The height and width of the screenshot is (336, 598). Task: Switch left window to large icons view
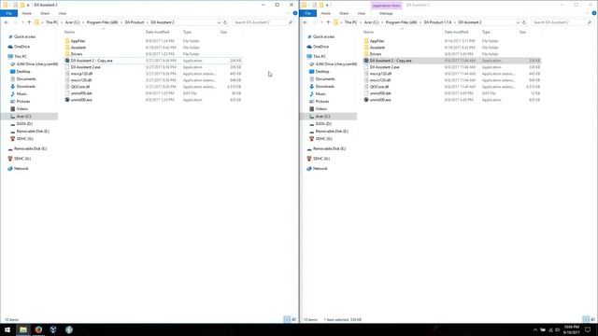coord(293,319)
